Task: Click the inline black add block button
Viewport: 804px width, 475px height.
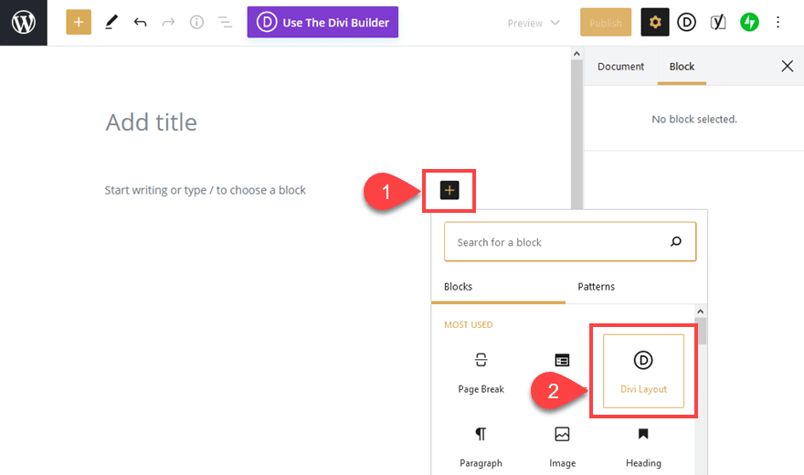Action: (x=449, y=190)
